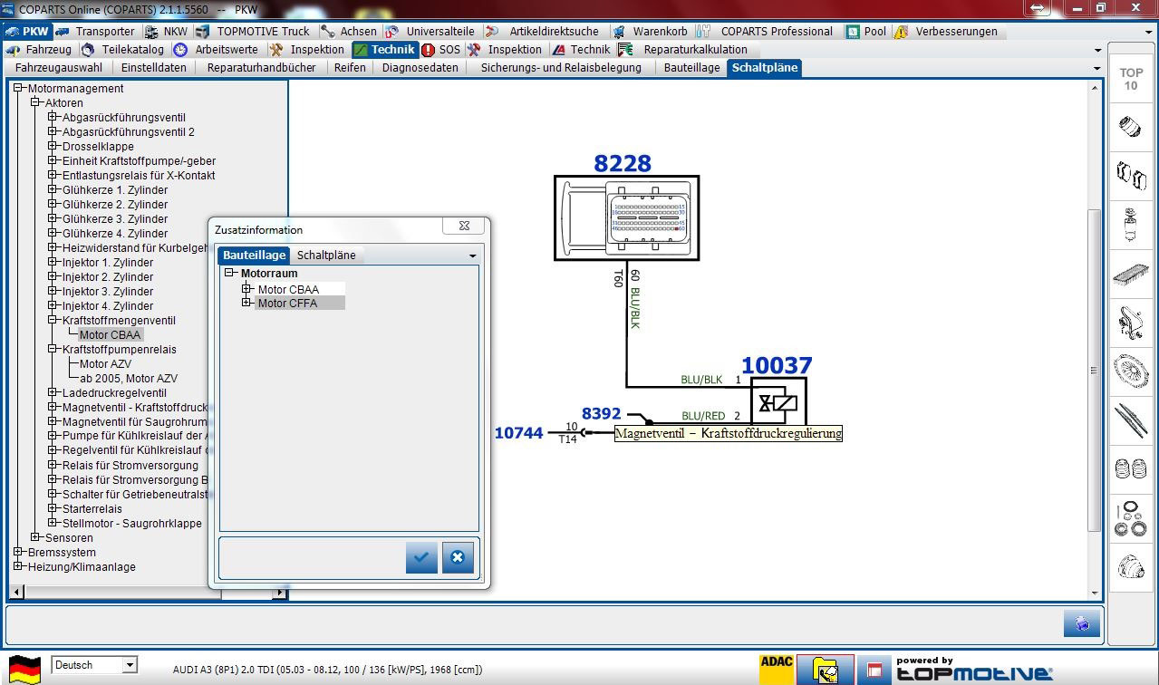Open the Warenkorb shopping cart
Screen dimensions: 1159x685
650,31
